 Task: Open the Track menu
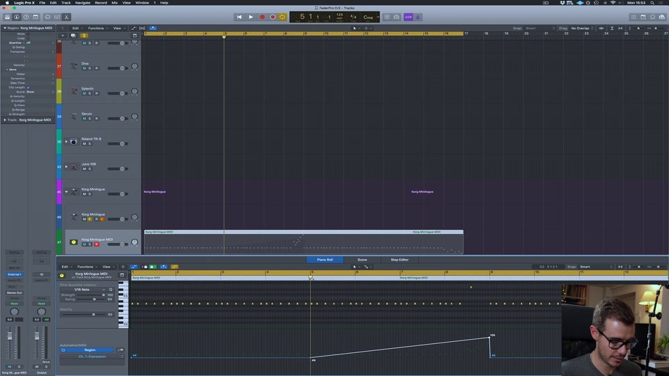[x=66, y=3]
